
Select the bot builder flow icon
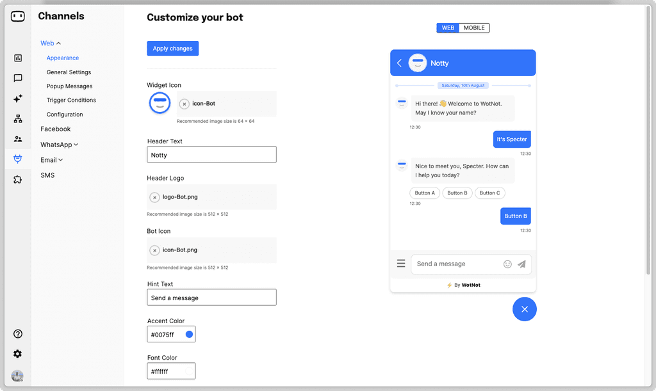(x=17, y=119)
